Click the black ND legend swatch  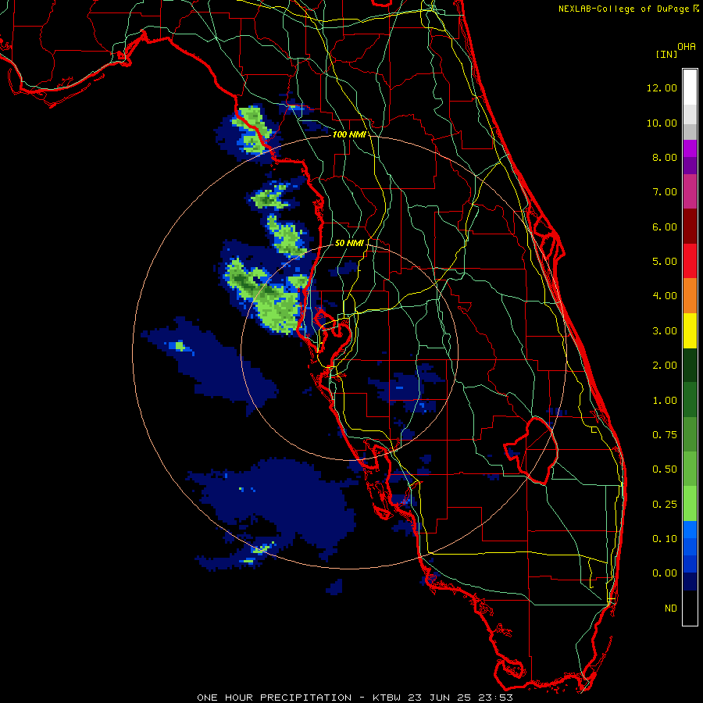690,608
